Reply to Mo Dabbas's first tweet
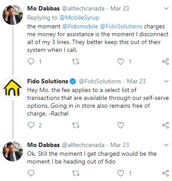 31,61
